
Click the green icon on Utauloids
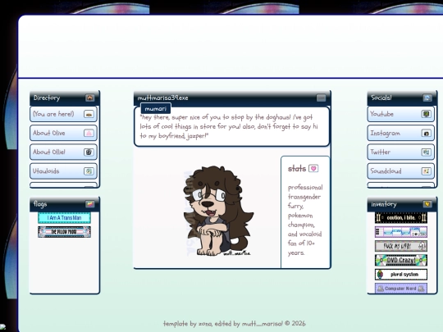click(x=89, y=171)
